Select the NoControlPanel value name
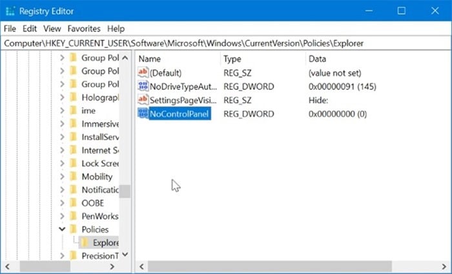Viewport: 452px width, 274px height. point(179,113)
